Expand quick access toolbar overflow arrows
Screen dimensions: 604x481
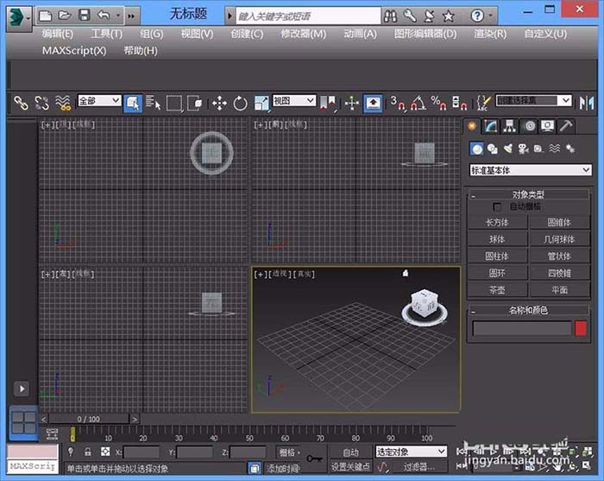point(131,16)
